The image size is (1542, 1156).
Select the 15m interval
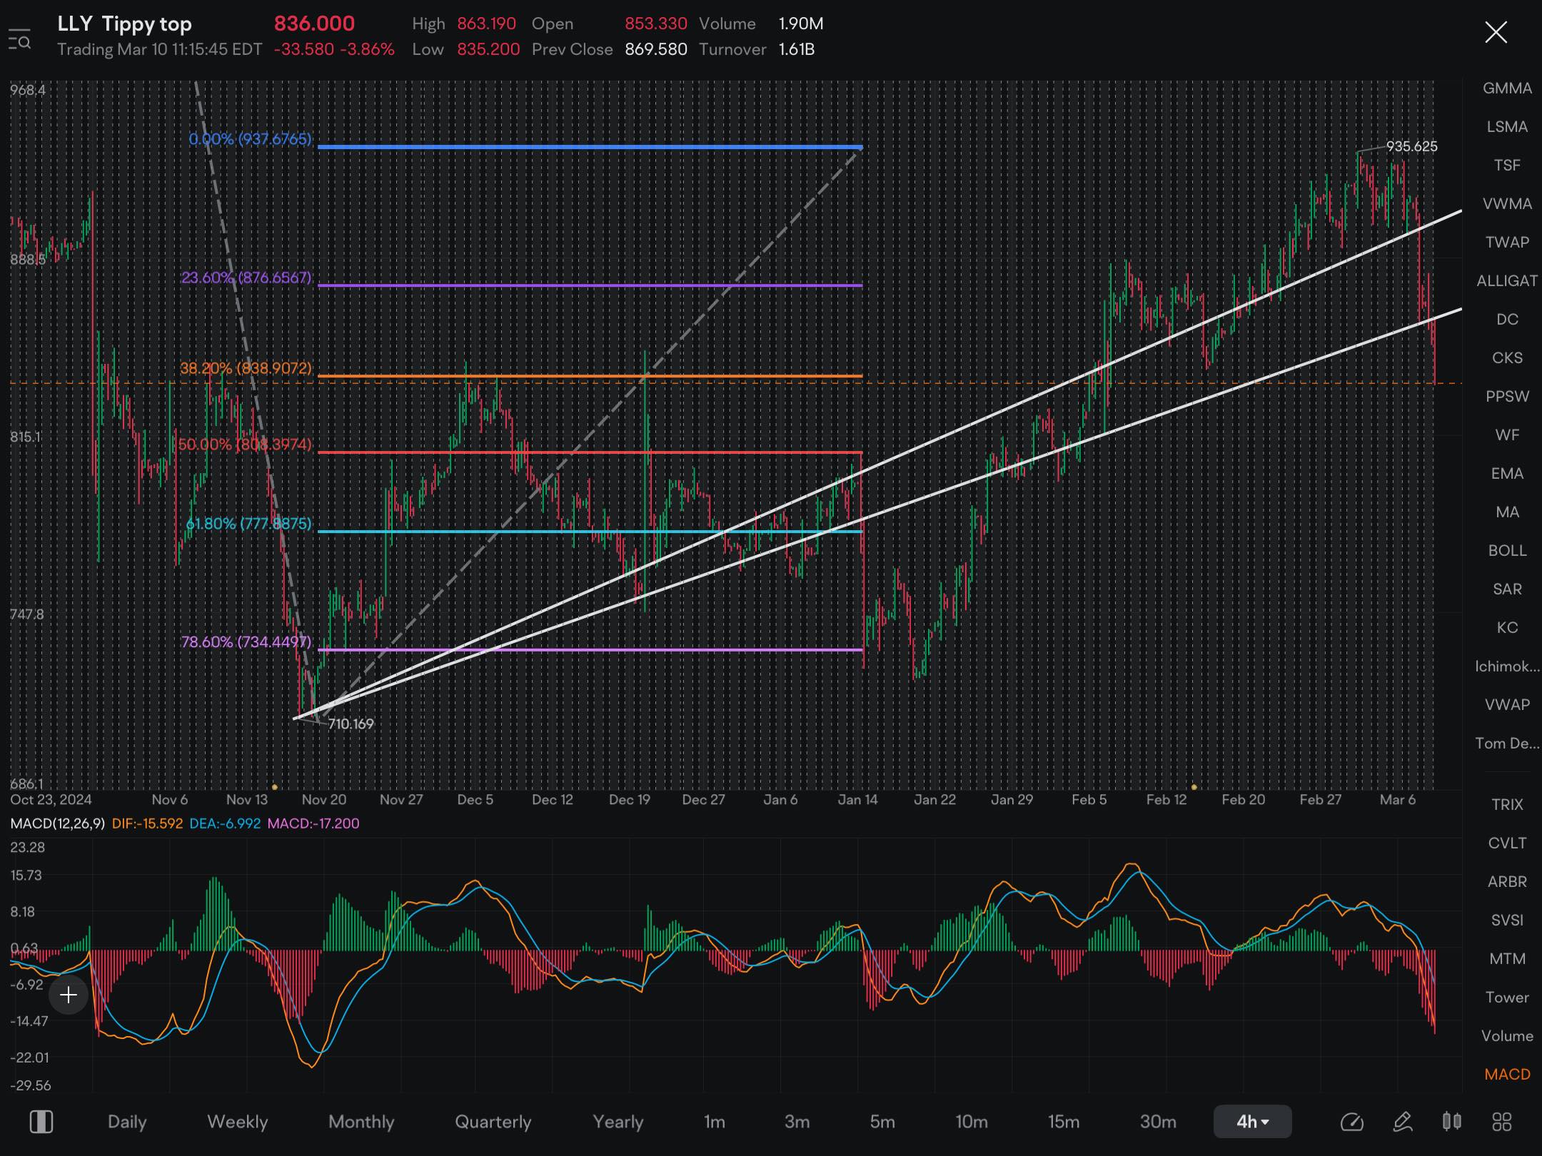tap(1064, 1122)
